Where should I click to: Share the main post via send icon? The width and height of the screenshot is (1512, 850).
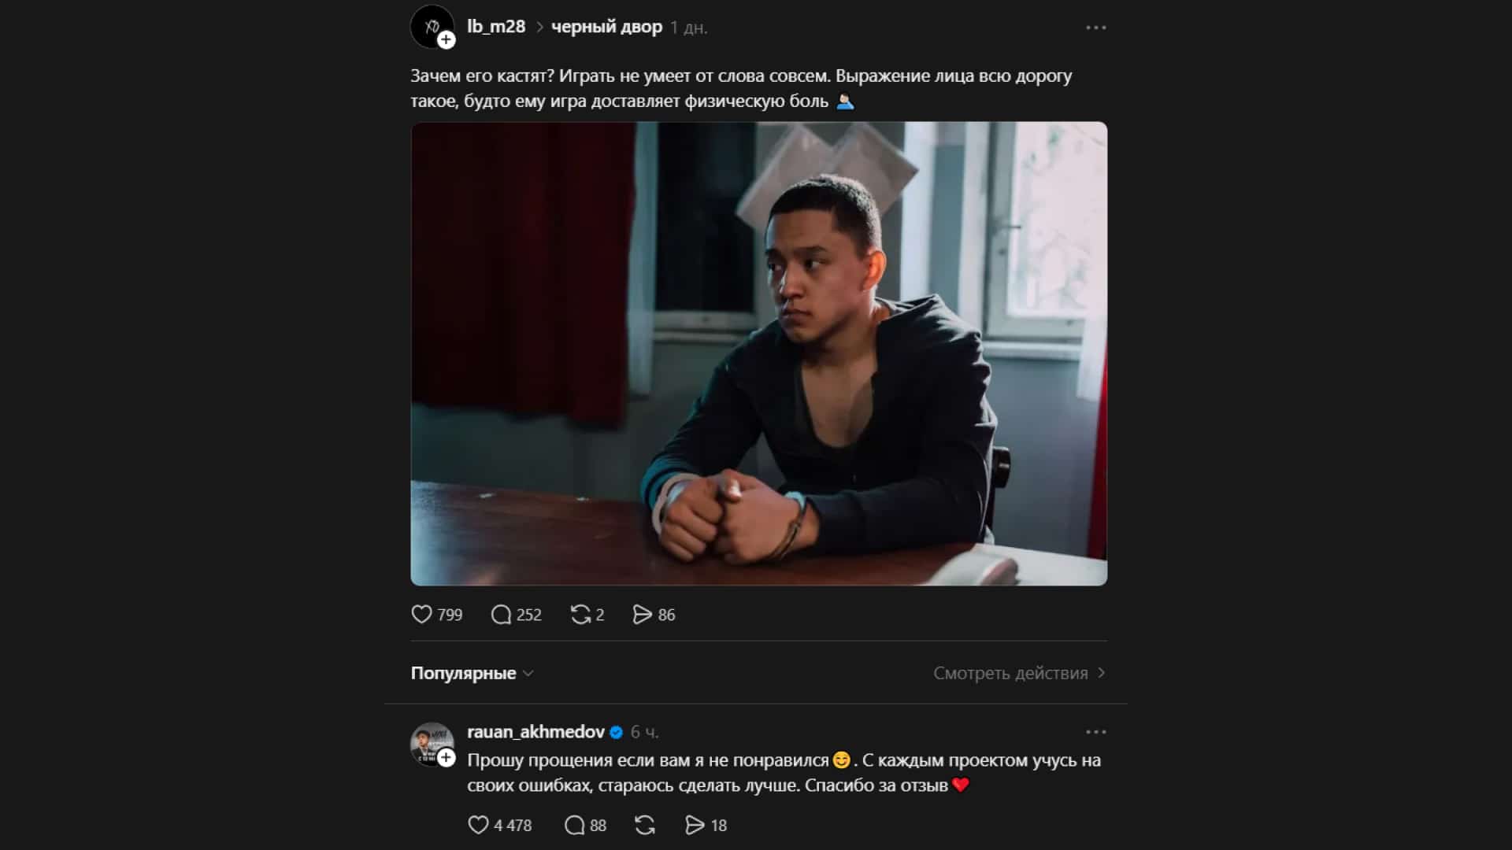click(x=643, y=615)
